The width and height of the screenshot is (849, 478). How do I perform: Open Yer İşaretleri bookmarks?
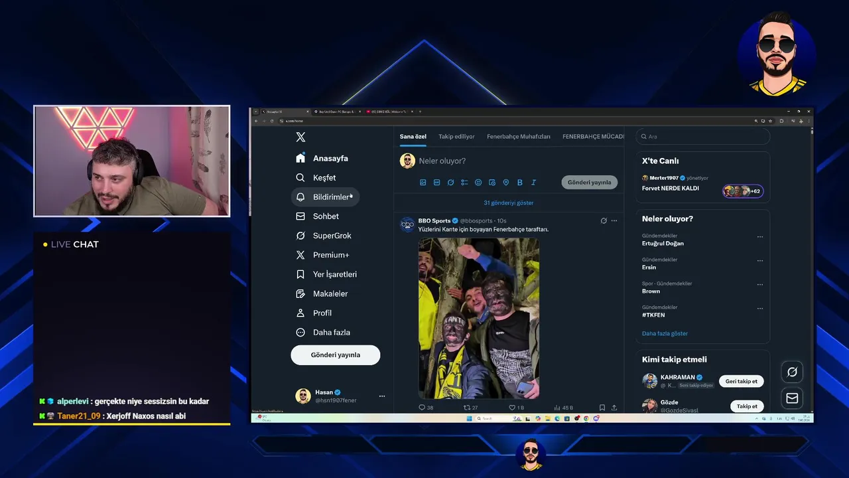coord(326,274)
